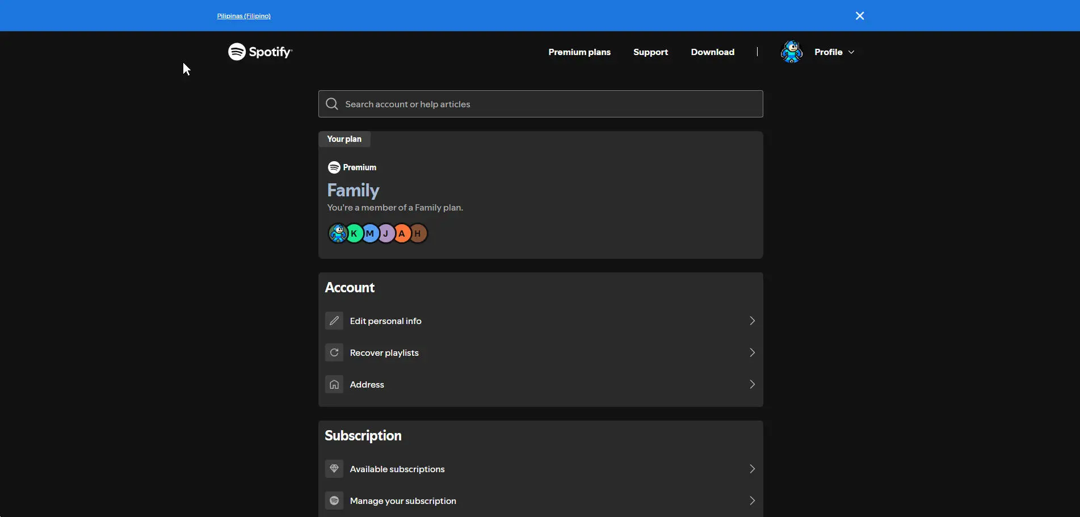
Task: Click the profile avatar in header
Action: 791,52
